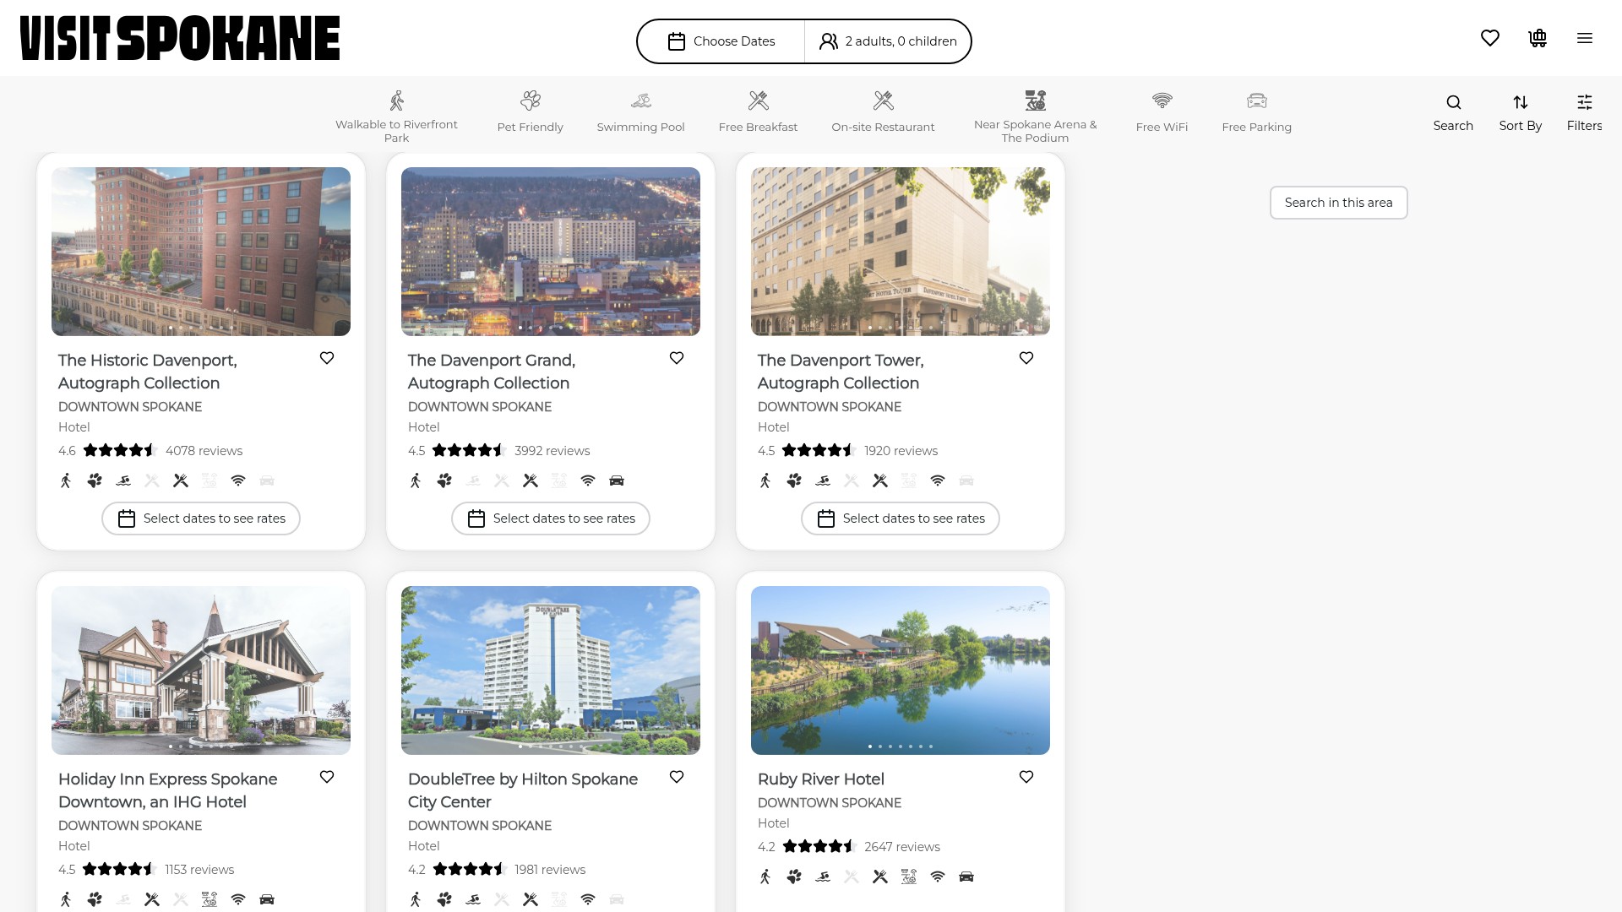Open the Choose Dates picker
Image resolution: width=1622 pixels, height=912 pixels.
(x=721, y=41)
